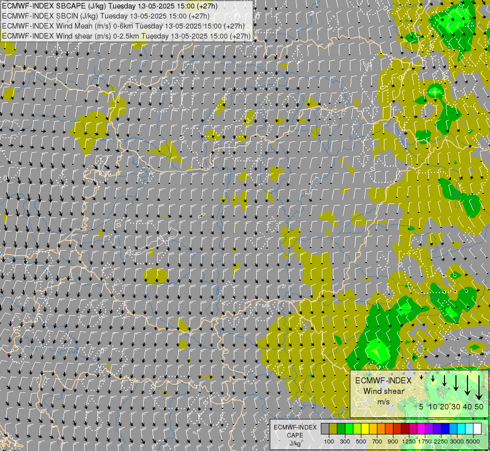The width and height of the screenshot is (490, 451).
Task: Select the pale cyan swatch beside white
Action: click(x=469, y=428)
